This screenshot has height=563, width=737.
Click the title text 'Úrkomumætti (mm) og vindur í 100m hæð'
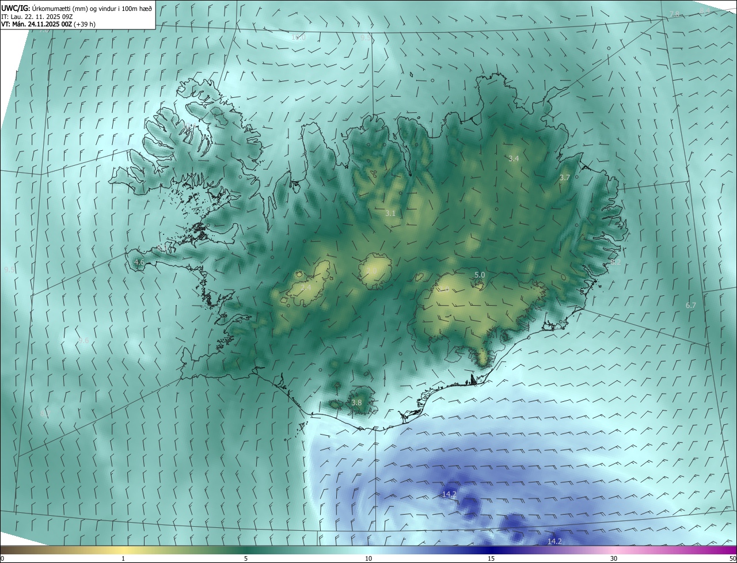pos(92,8)
